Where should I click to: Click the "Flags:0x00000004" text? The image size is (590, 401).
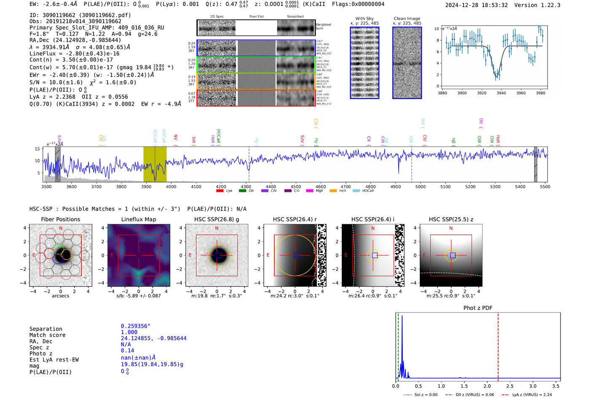[x=358, y=4]
